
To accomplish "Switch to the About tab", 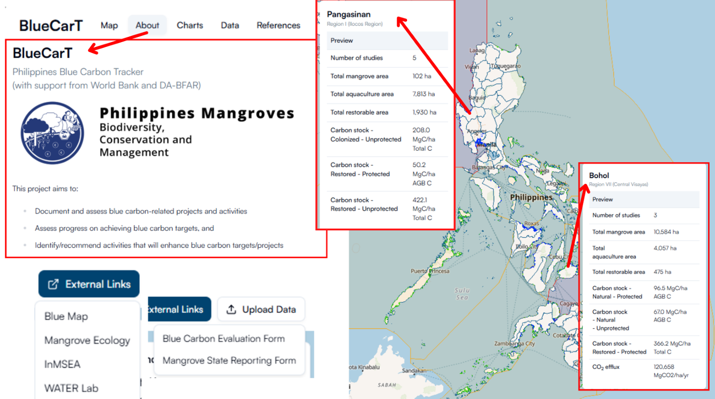I will 147,25.
